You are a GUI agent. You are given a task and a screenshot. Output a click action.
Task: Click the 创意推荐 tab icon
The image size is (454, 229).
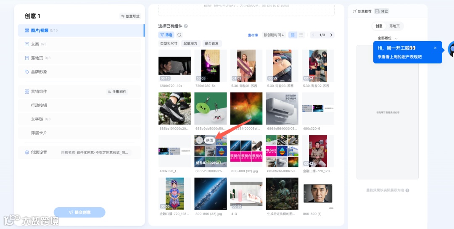click(355, 11)
